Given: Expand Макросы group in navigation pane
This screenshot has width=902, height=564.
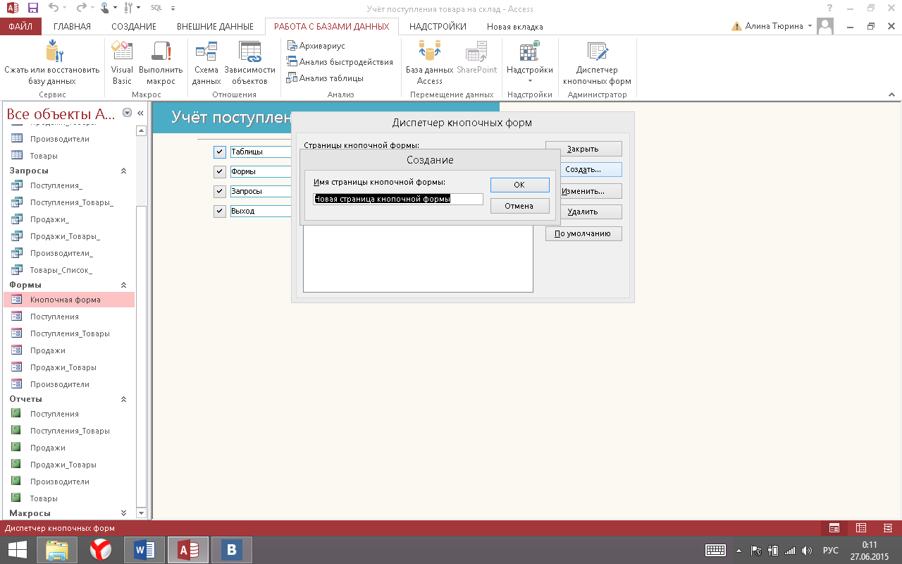Looking at the screenshot, I should pyautogui.click(x=124, y=513).
